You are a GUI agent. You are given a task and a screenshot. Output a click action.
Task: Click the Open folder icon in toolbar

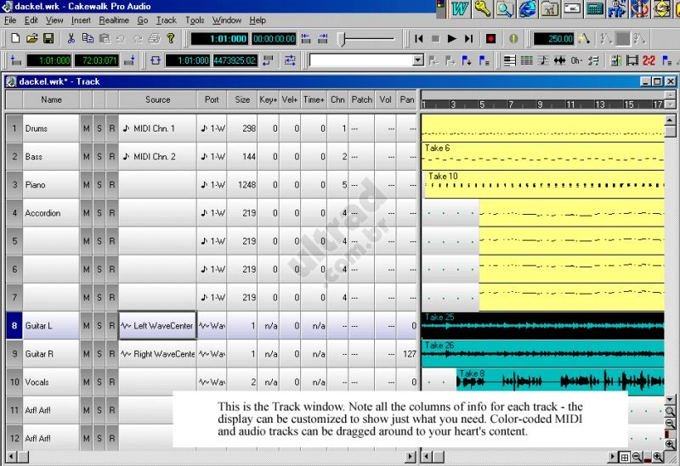[31, 38]
